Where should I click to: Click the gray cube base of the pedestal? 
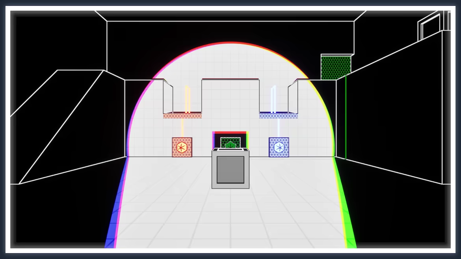(x=231, y=170)
